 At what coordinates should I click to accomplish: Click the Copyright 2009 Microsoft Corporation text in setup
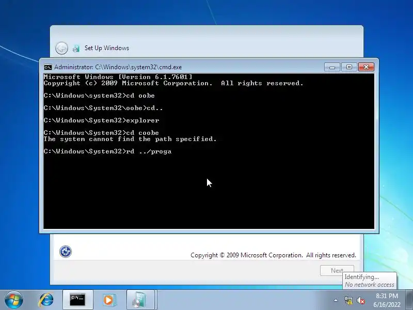click(273, 255)
